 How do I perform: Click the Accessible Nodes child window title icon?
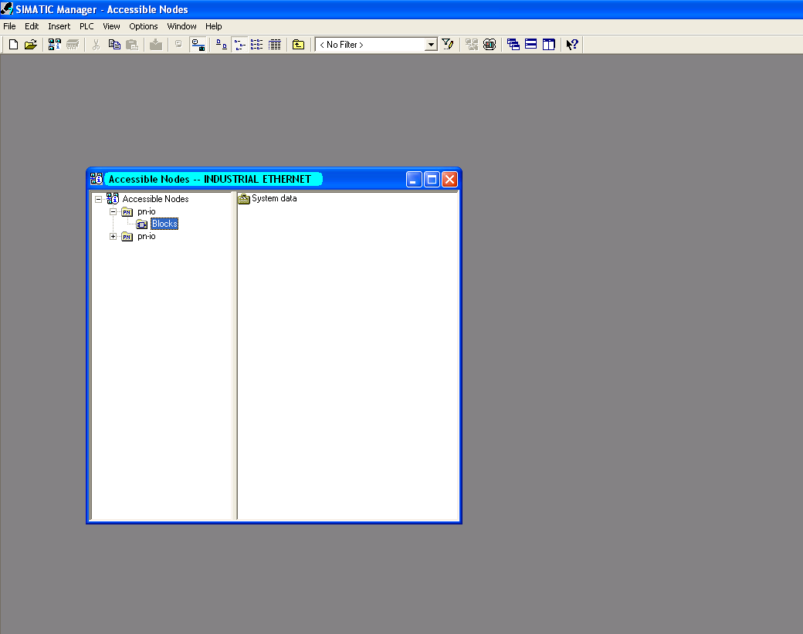[x=97, y=179]
